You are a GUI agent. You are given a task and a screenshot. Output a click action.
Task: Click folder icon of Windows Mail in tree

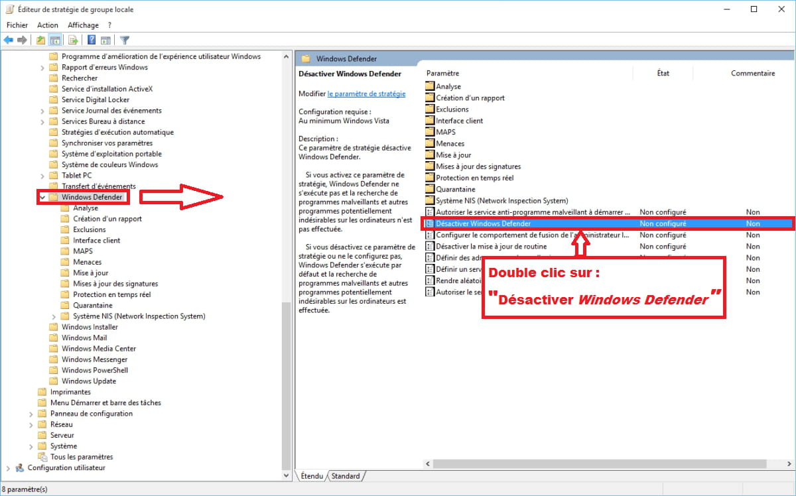54,338
